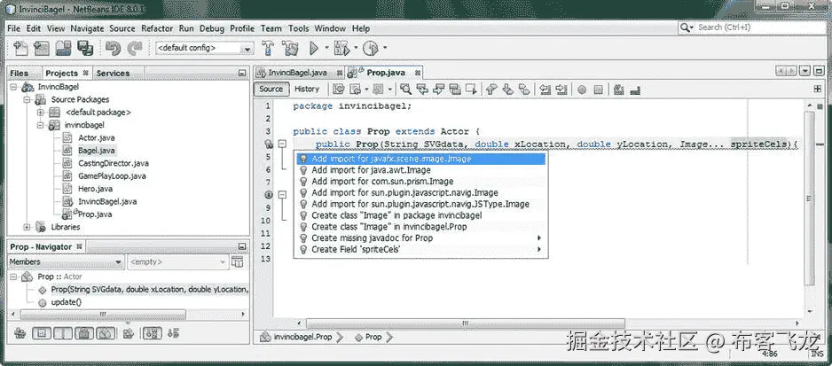Screen dimensions: 832x366
Task: Click the Redo toolbar icon
Action: pos(135,48)
